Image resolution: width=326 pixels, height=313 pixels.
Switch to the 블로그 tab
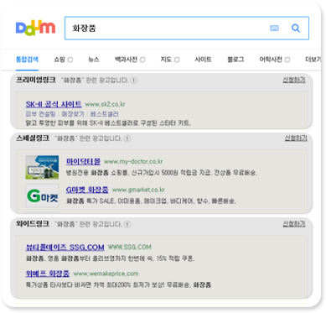coord(235,60)
